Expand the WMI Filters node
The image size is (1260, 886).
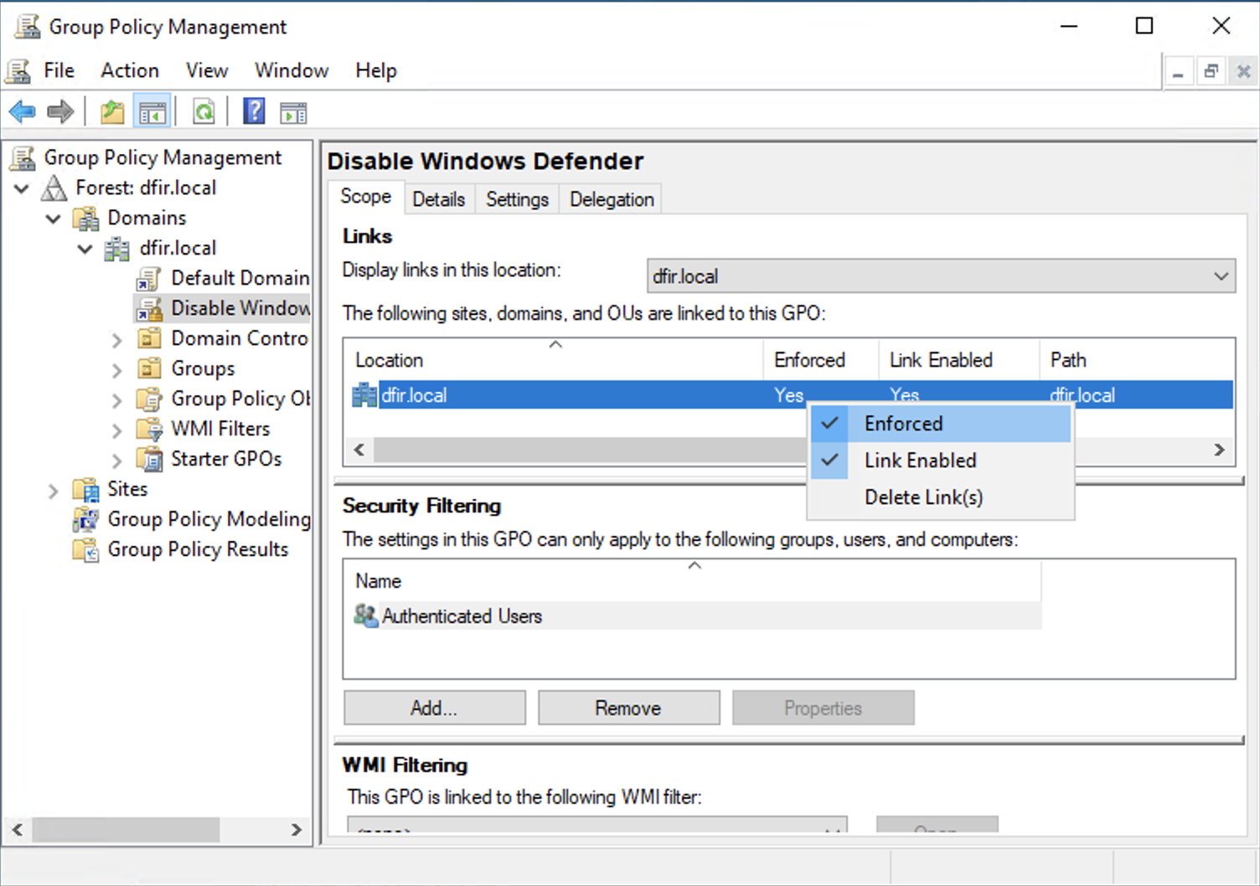tap(117, 430)
